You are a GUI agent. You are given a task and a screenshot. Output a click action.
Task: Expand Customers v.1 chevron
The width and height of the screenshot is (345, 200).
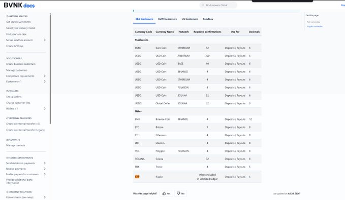(45, 82)
